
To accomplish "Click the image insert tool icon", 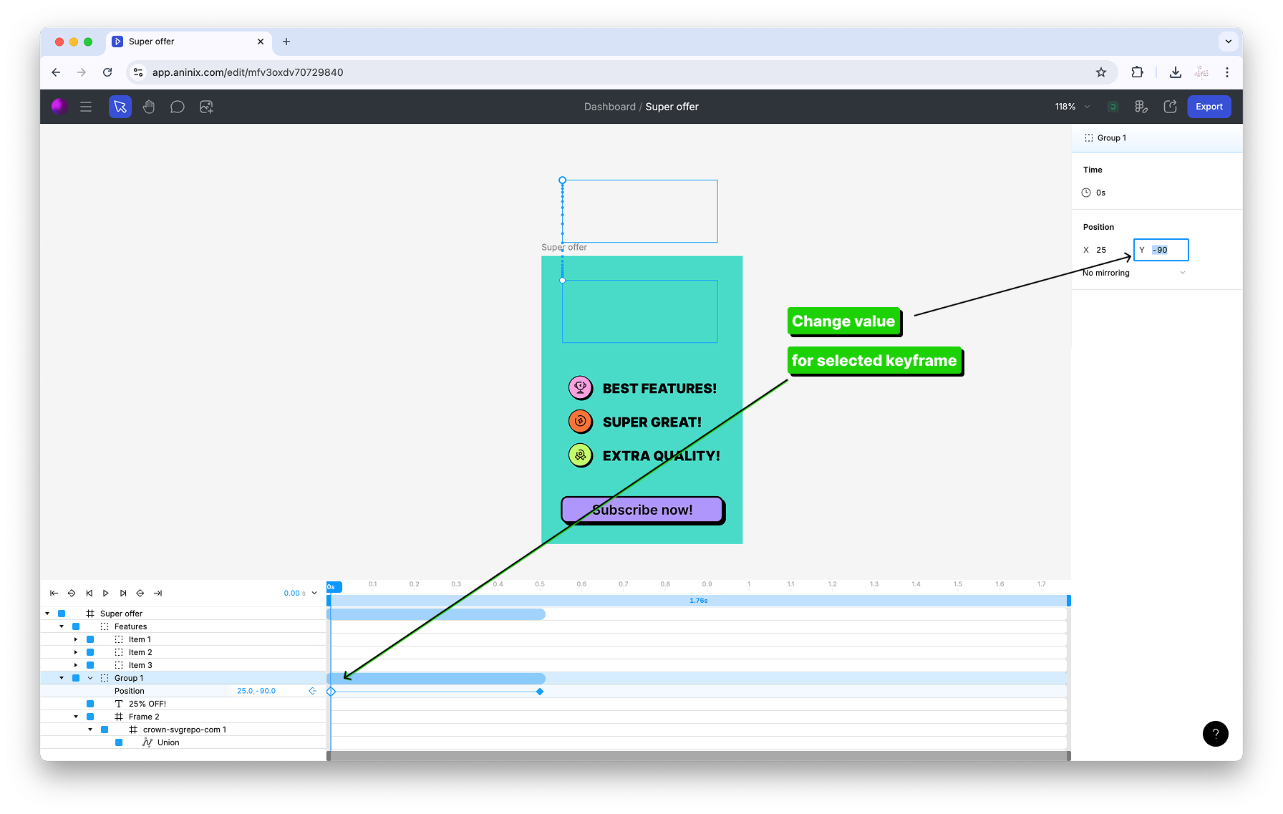I will point(206,107).
